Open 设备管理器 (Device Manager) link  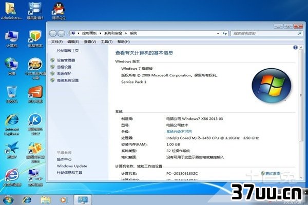click(66, 60)
